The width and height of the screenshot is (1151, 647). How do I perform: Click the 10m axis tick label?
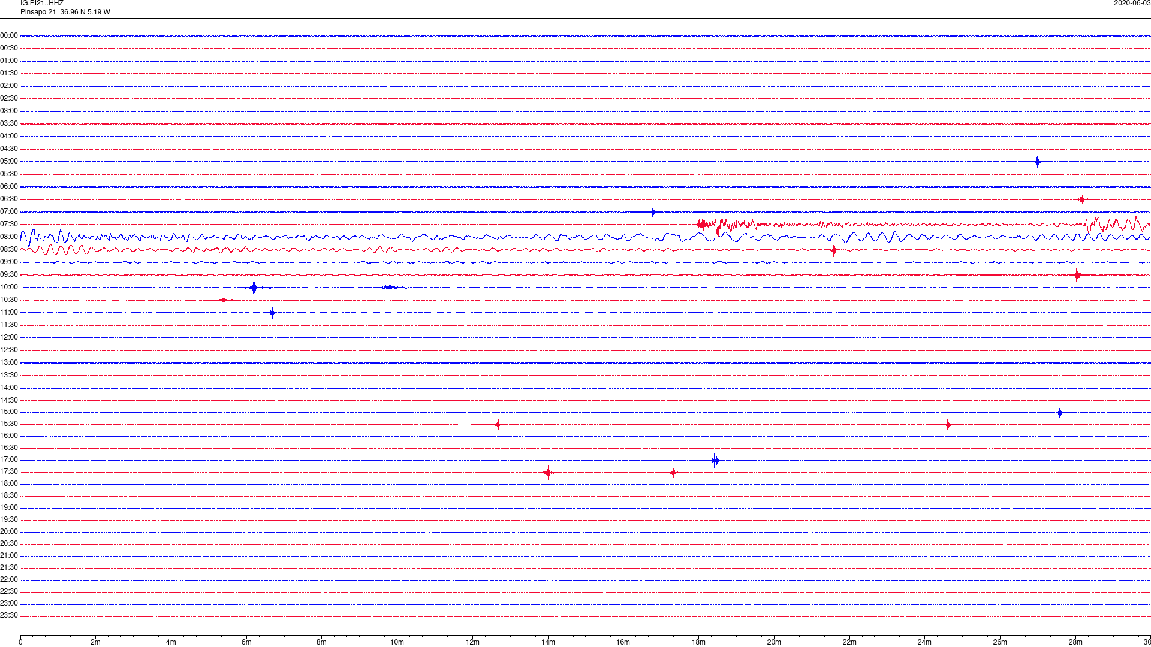click(397, 642)
